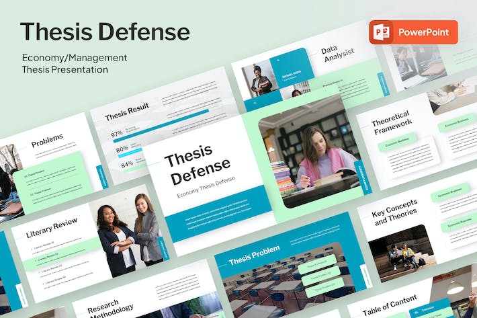Viewport: 477px width, 318px height.
Task: Click the PowerPoint logo icon
Action: pos(381,32)
